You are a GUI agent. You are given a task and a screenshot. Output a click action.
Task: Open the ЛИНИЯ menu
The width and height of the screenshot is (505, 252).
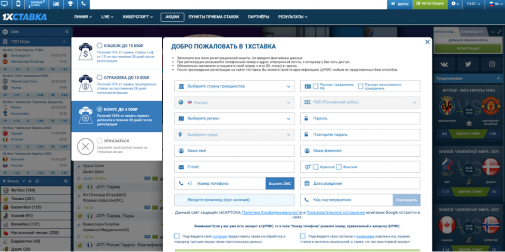83,17
